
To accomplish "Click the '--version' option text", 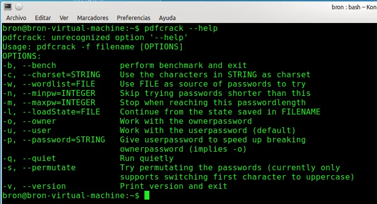I will (x=44, y=186).
